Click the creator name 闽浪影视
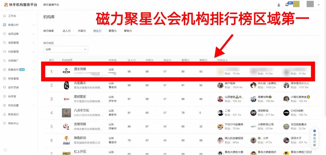 pos(263,111)
